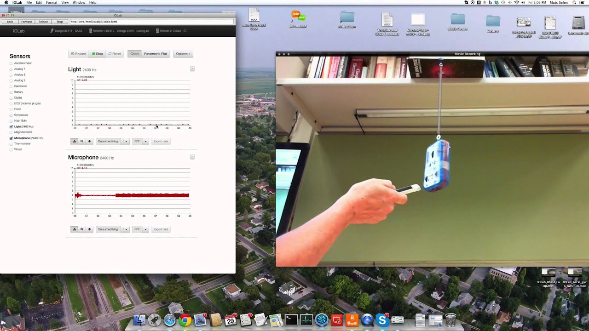Open the Options dropdown
589x331 pixels.
pyautogui.click(x=183, y=54)
